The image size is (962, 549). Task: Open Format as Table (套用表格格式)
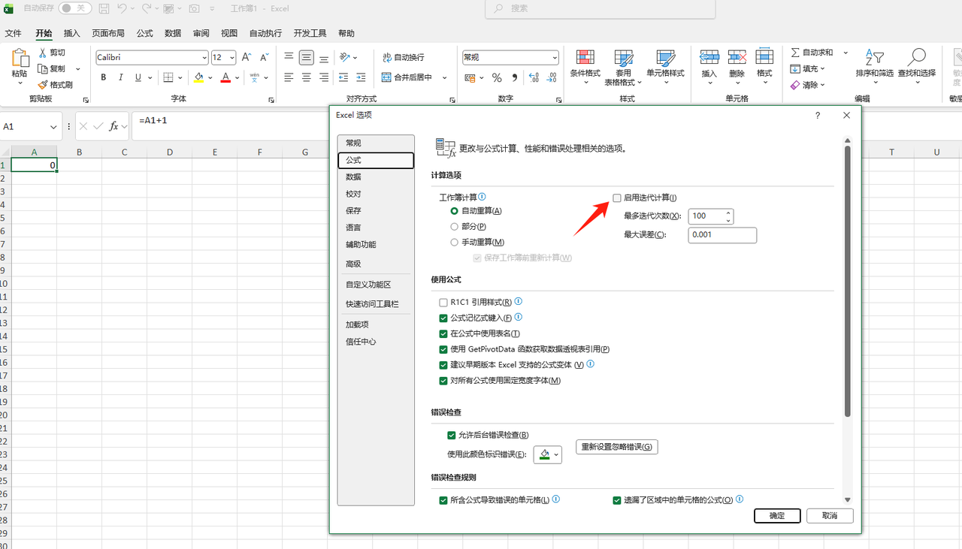pos(624,68)
